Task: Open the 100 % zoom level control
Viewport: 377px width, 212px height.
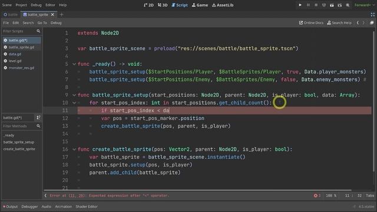Action: [331, 196]
